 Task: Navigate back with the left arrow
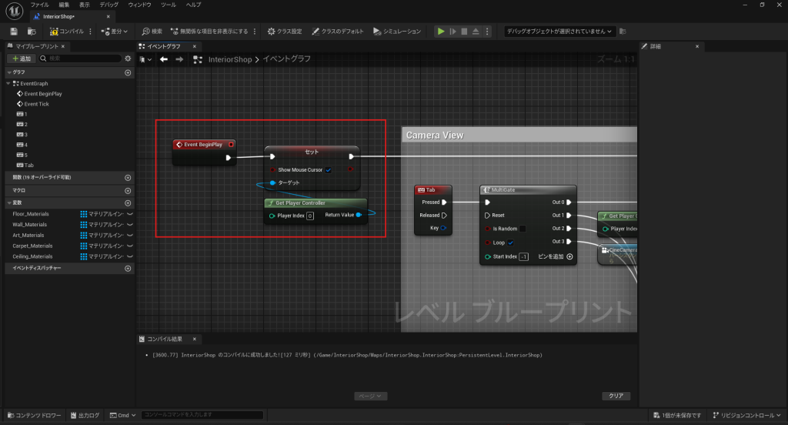[164, 59]
